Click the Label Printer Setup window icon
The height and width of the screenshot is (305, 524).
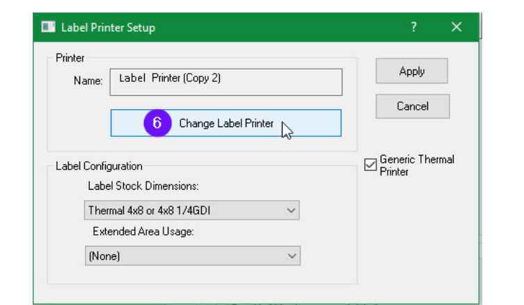point(48,28)
